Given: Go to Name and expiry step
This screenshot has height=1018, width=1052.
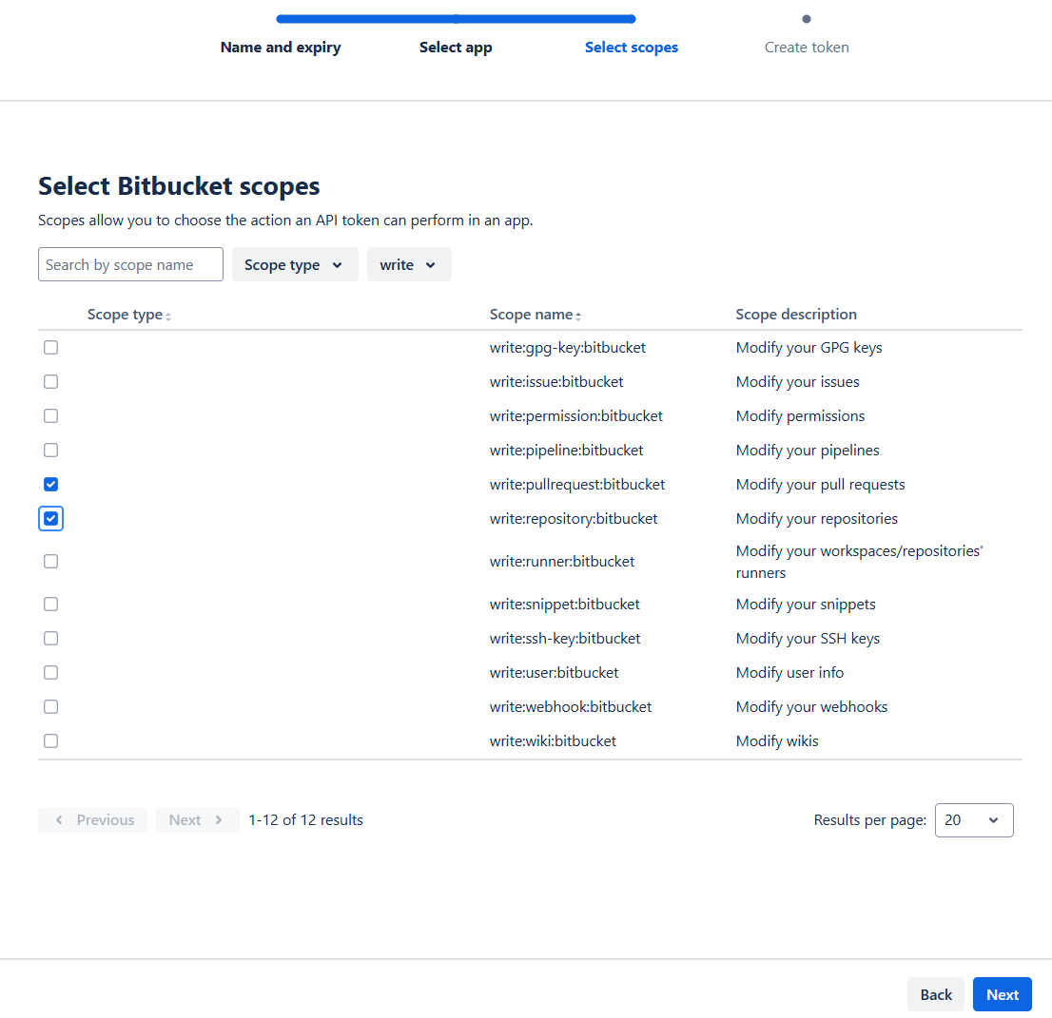Looking at the screenshot, I should [x=281, y=48].
